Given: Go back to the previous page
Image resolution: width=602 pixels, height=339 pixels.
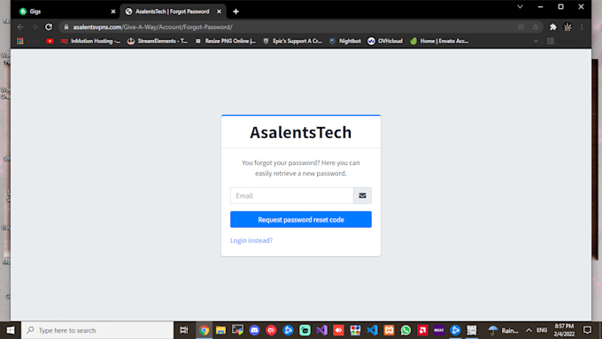Looking at the screenshot, I should (20, 26).
